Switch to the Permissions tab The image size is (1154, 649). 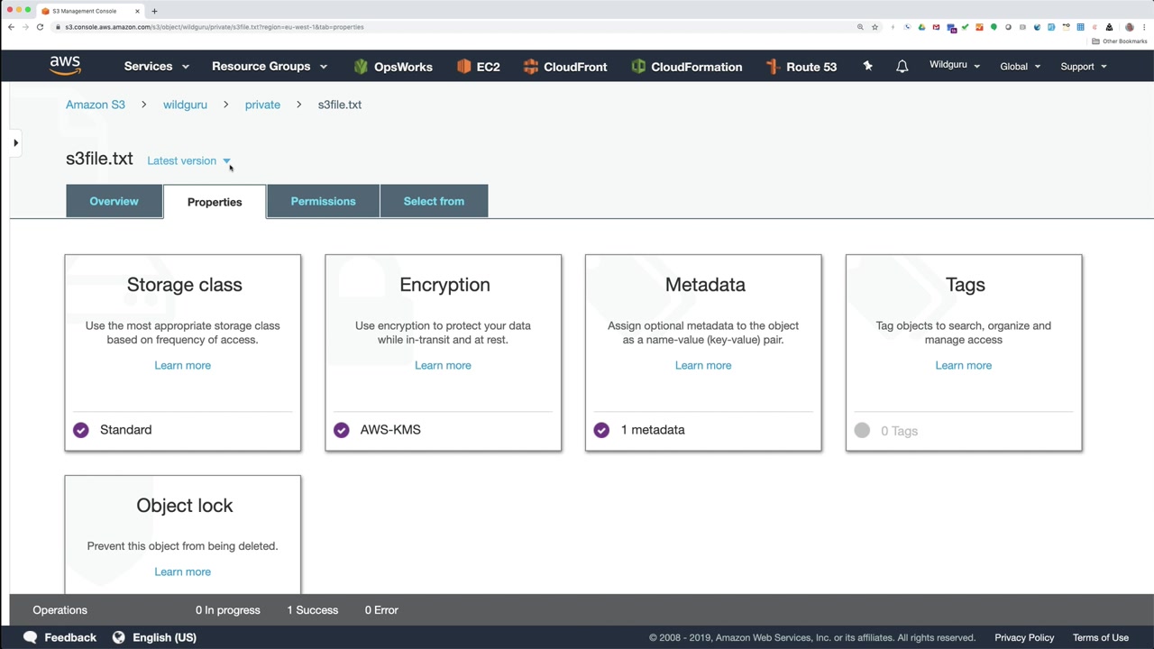[323, 201]
